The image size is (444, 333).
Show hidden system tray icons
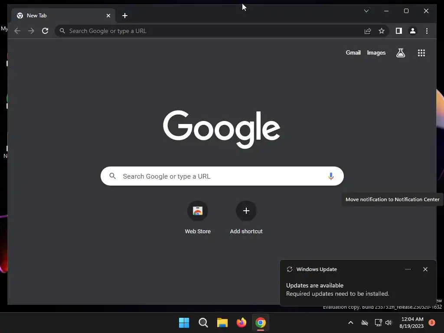point(350,323)
